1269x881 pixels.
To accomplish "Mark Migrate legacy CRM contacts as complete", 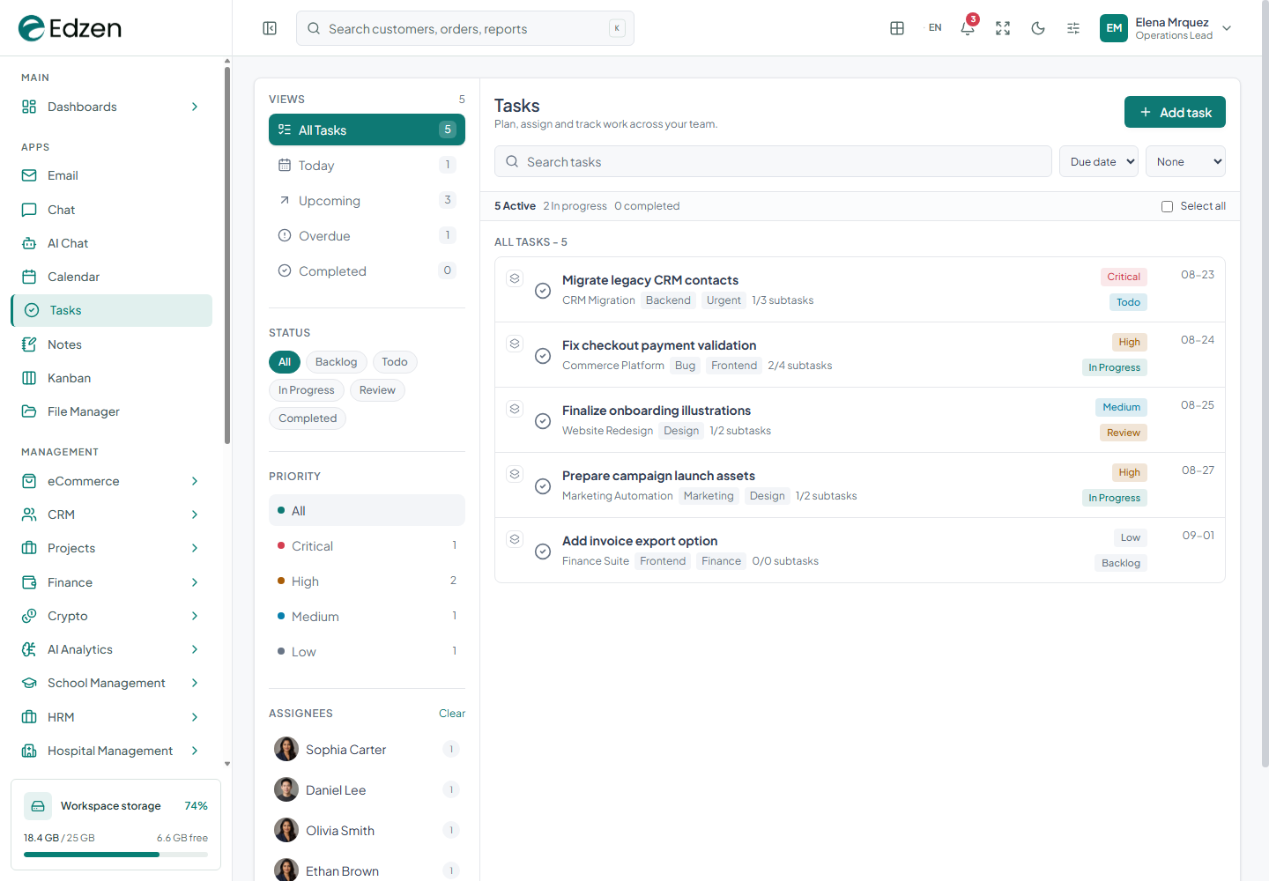I will [543, 291].
